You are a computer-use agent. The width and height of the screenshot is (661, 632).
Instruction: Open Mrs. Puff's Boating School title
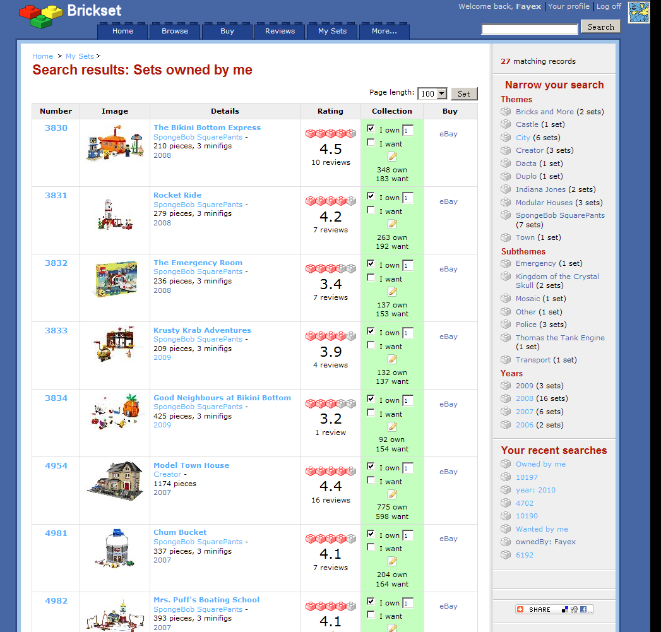tap(206, 600)
